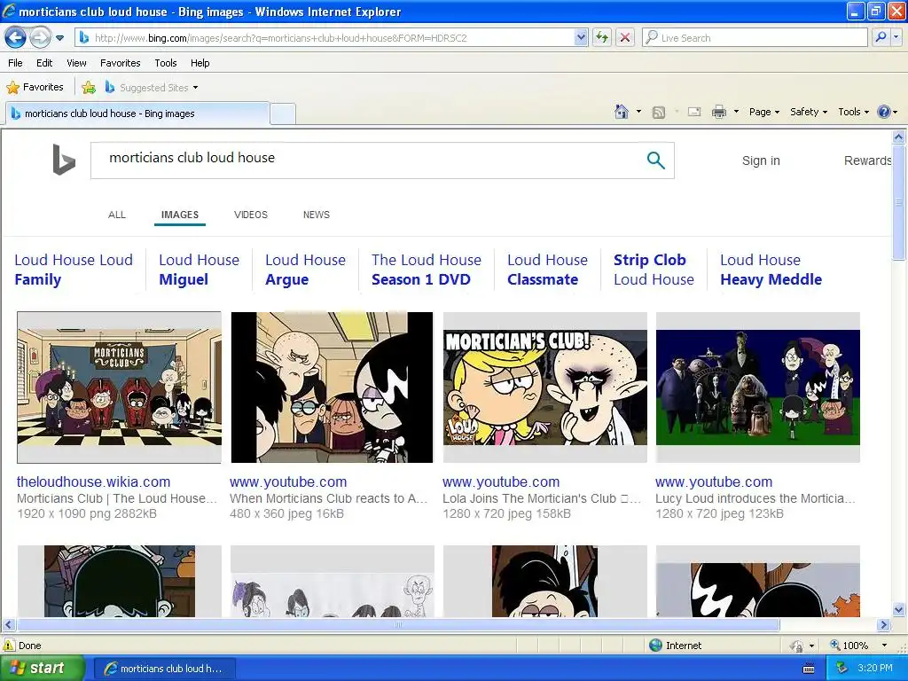Click the theloudhouse.wikia.com link
This screenshot has height=681, width=908.
pyautogui.click(x=93, y=481)
